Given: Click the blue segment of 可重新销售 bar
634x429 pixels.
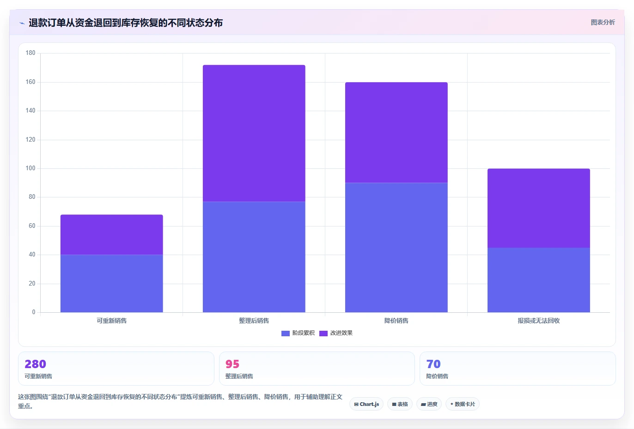Looking at the screenshot, I should point(112,284).
